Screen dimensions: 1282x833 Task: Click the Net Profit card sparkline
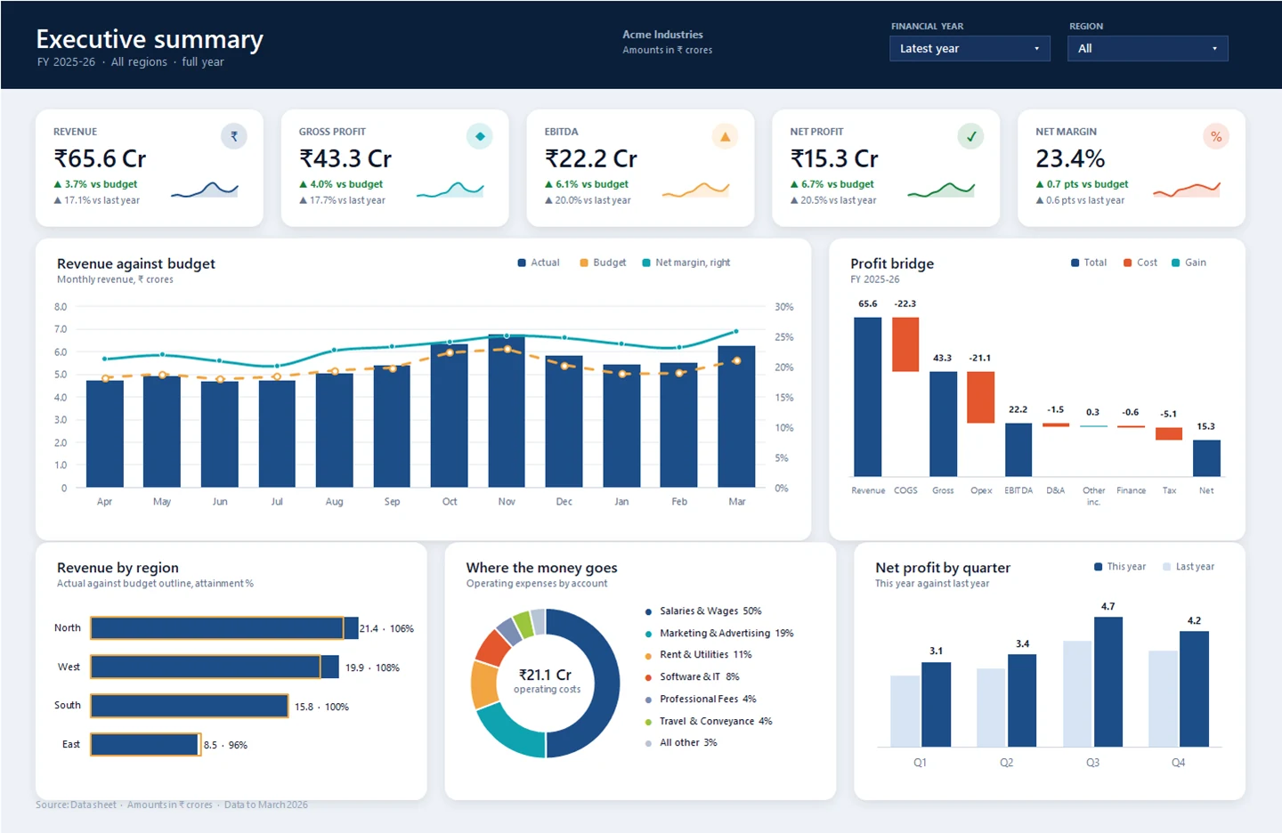(941, 189)
